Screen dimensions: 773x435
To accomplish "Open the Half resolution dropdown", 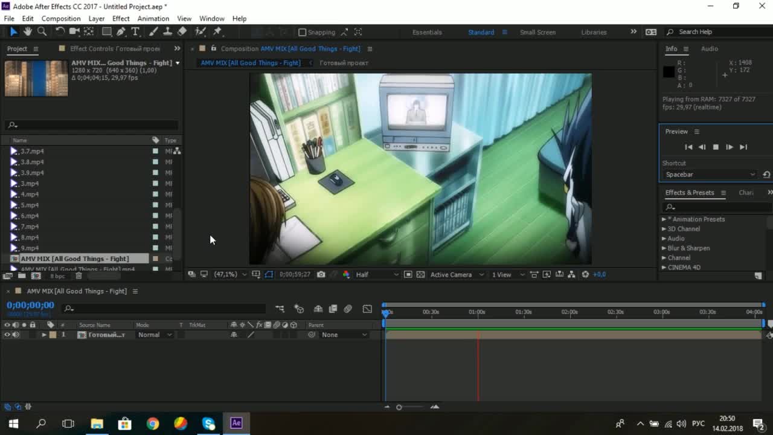I will pos(377,274).
